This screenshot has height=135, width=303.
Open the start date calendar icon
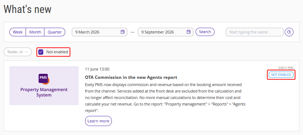123,32
